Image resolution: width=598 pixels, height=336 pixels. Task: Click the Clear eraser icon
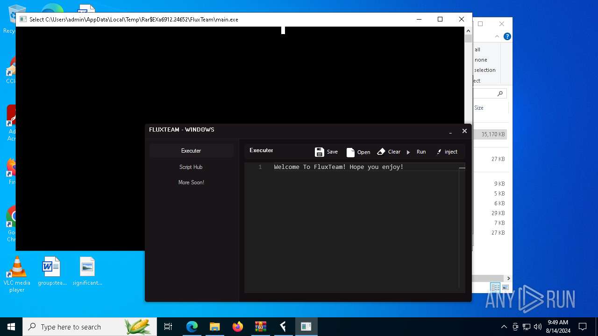pyautogui.click(x=381, y=152)
